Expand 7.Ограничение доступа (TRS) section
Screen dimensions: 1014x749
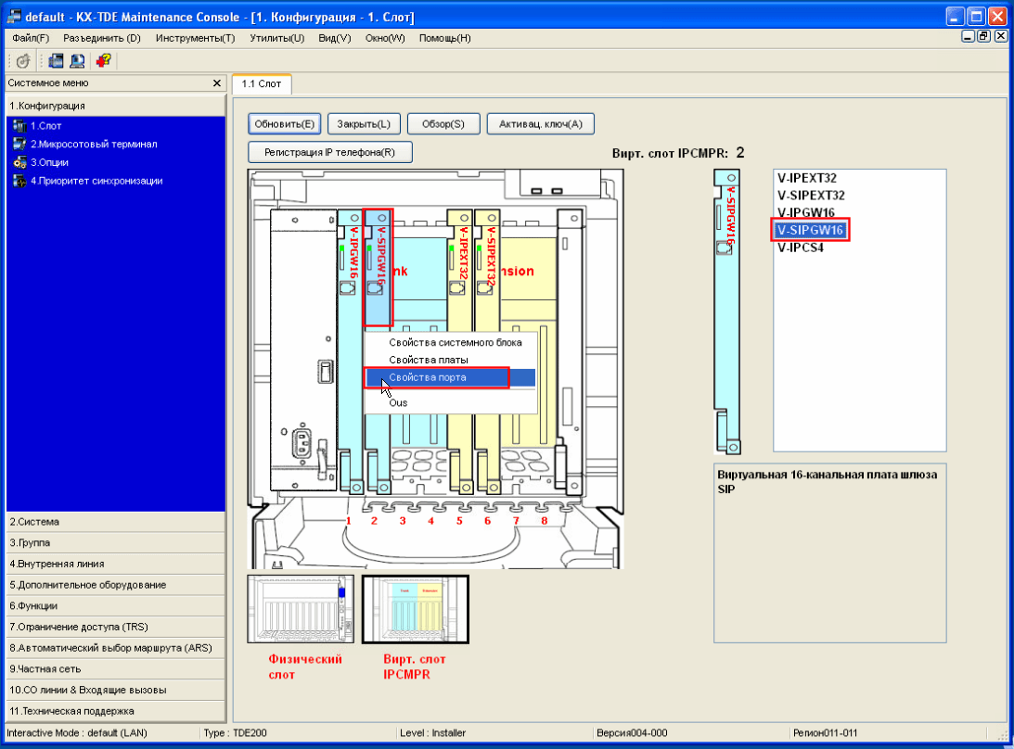(116, 627)
